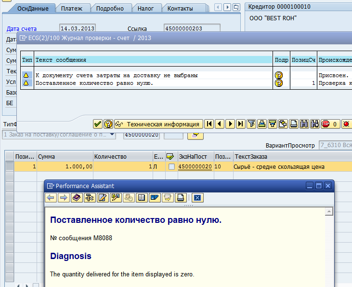Switch to the Налог tab
Image resolution: width=352 pixels, height=287 pixels.
(x=145, y=8)
